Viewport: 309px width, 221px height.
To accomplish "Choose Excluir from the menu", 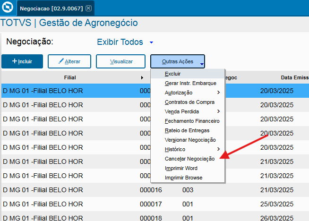I will coord(188,74).
